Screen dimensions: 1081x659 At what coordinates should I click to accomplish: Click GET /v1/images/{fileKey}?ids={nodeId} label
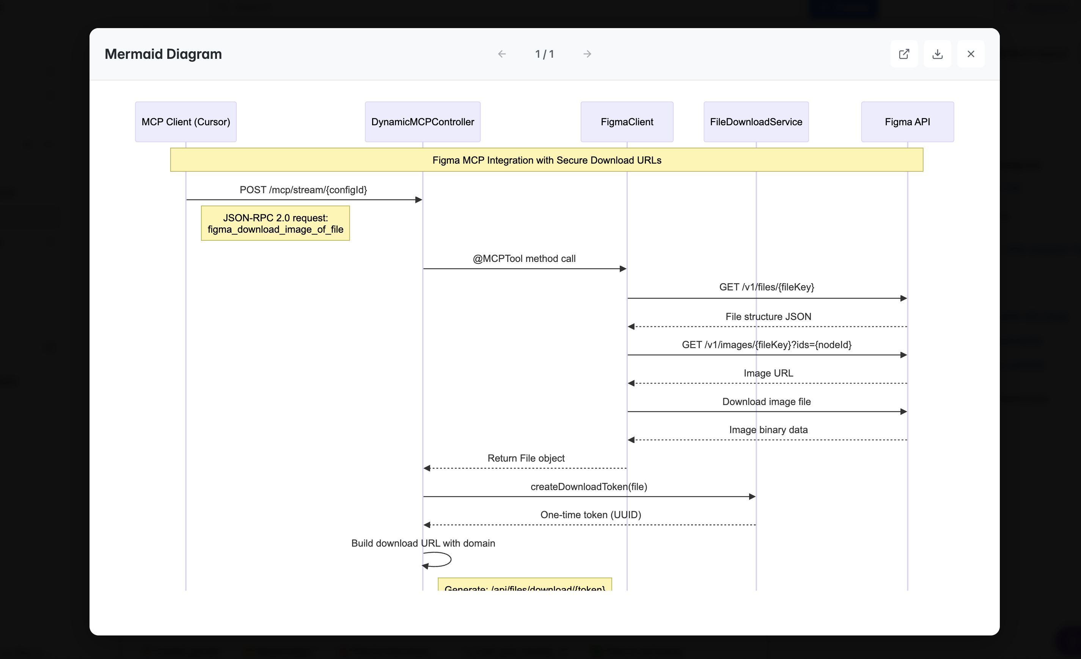(x=767, y=345)
